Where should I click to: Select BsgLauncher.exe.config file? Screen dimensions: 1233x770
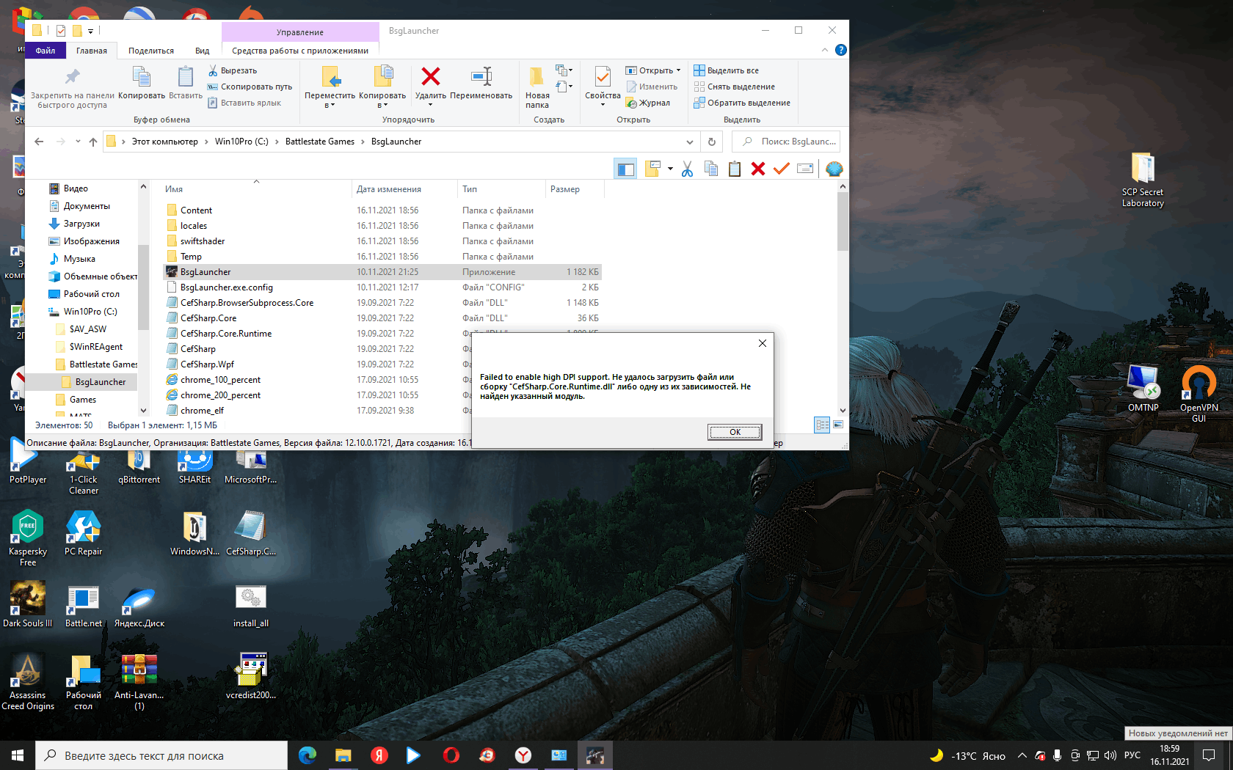click(382, 287)
